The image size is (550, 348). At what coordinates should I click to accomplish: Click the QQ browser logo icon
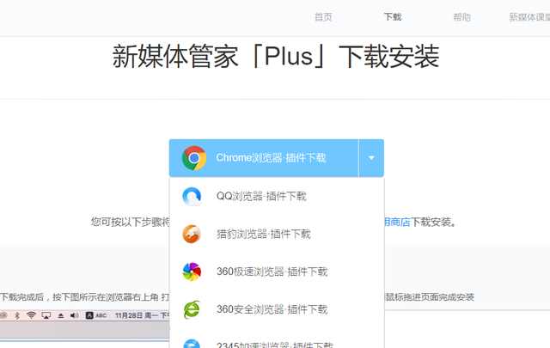192,197
